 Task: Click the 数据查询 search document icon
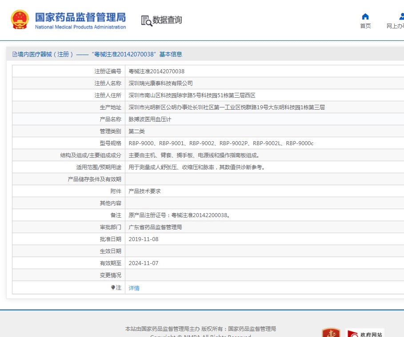tap(146, 20)
